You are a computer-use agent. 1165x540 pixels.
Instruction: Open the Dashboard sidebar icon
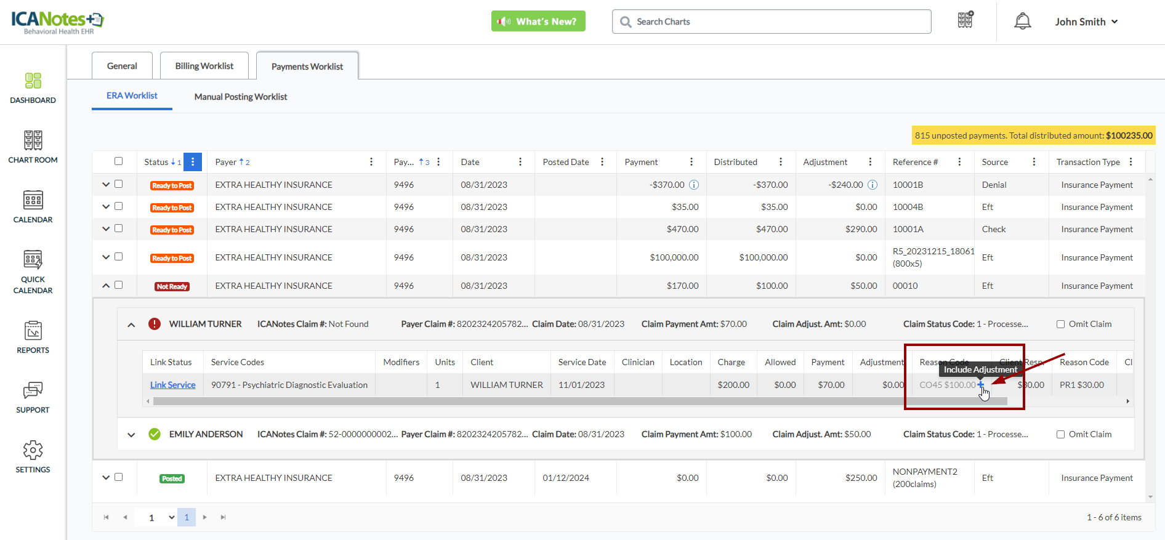click(x=33, y=87)
